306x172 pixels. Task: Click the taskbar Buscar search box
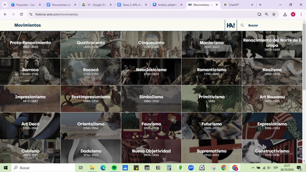pos(43,168)
